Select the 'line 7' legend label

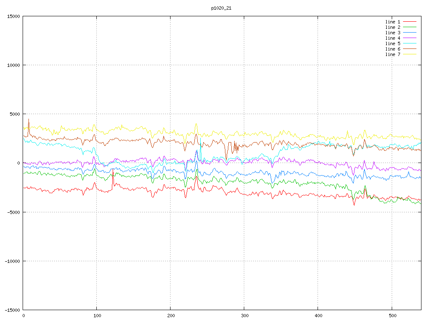[393, 55]
